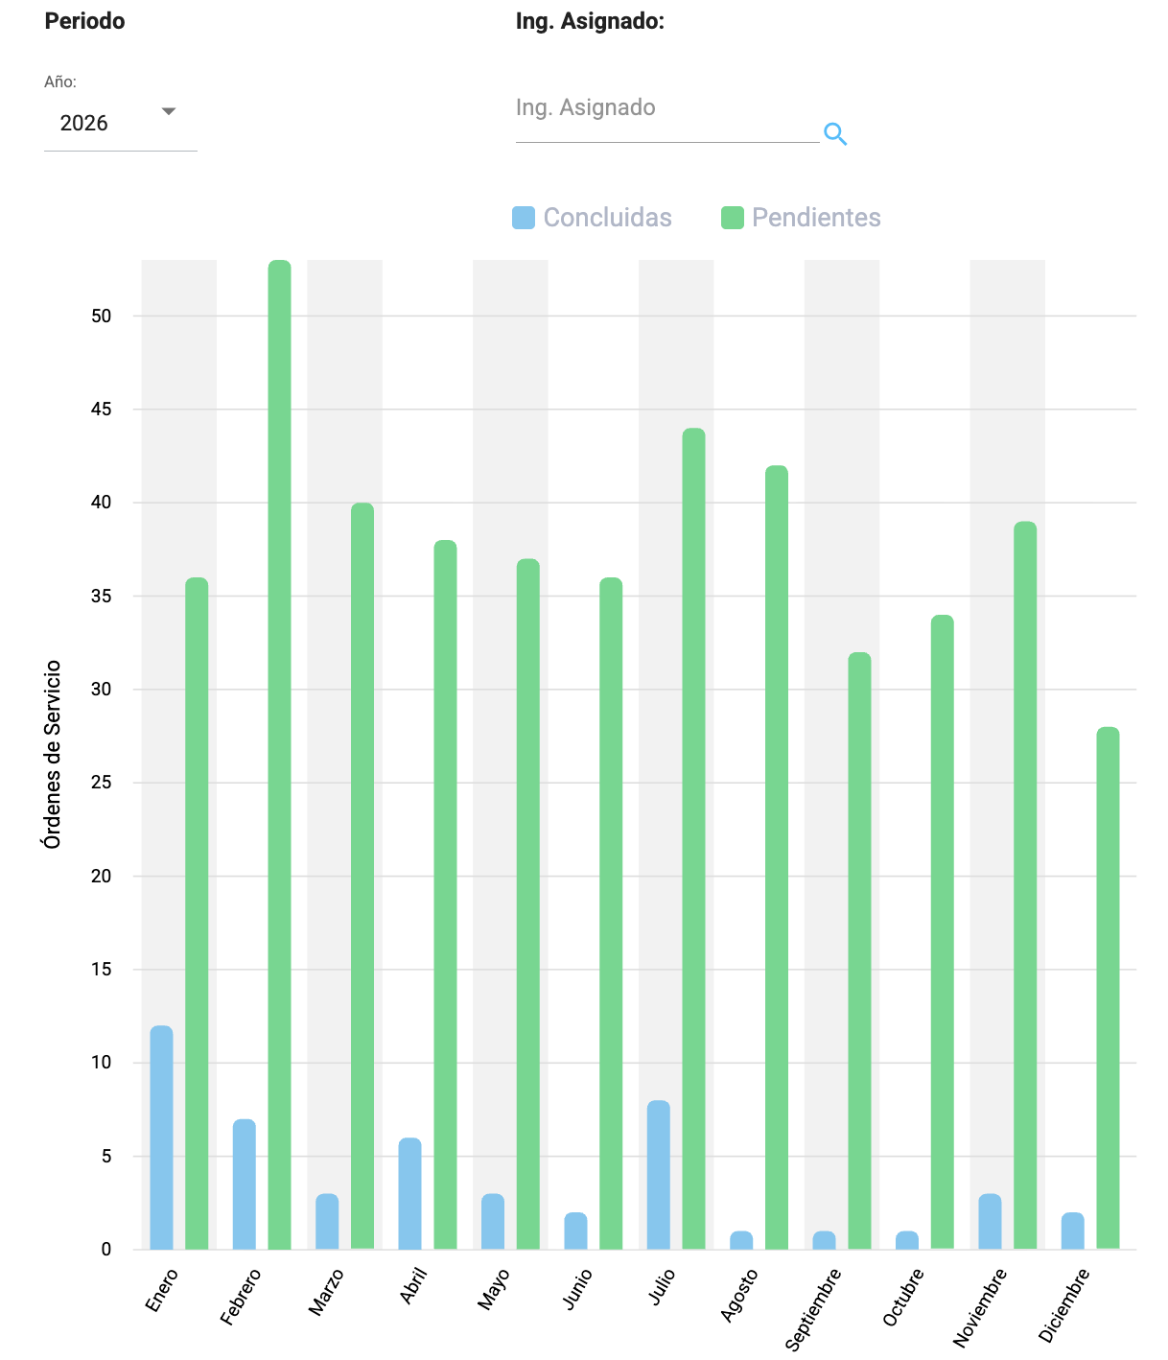Screen dimensions: 1168x1360
Task: Open the Año dropdown arrow
Action: pyautogui.click(x=169, y=111)
